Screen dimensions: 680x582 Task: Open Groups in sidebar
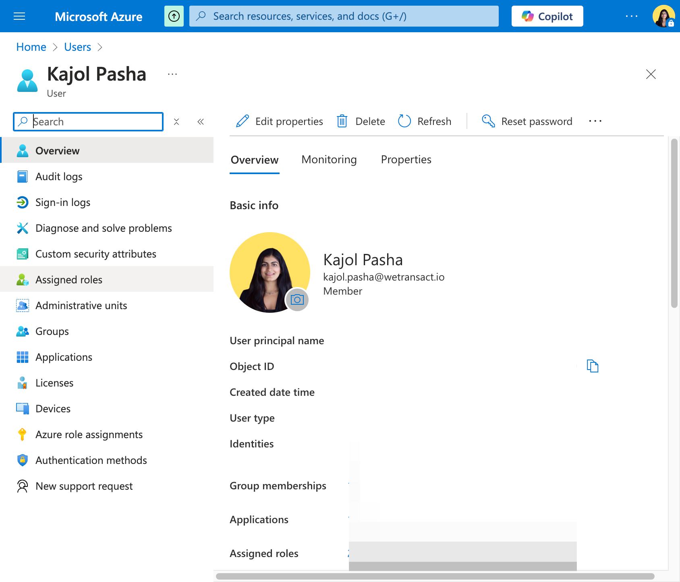click(x=107, y=331)
